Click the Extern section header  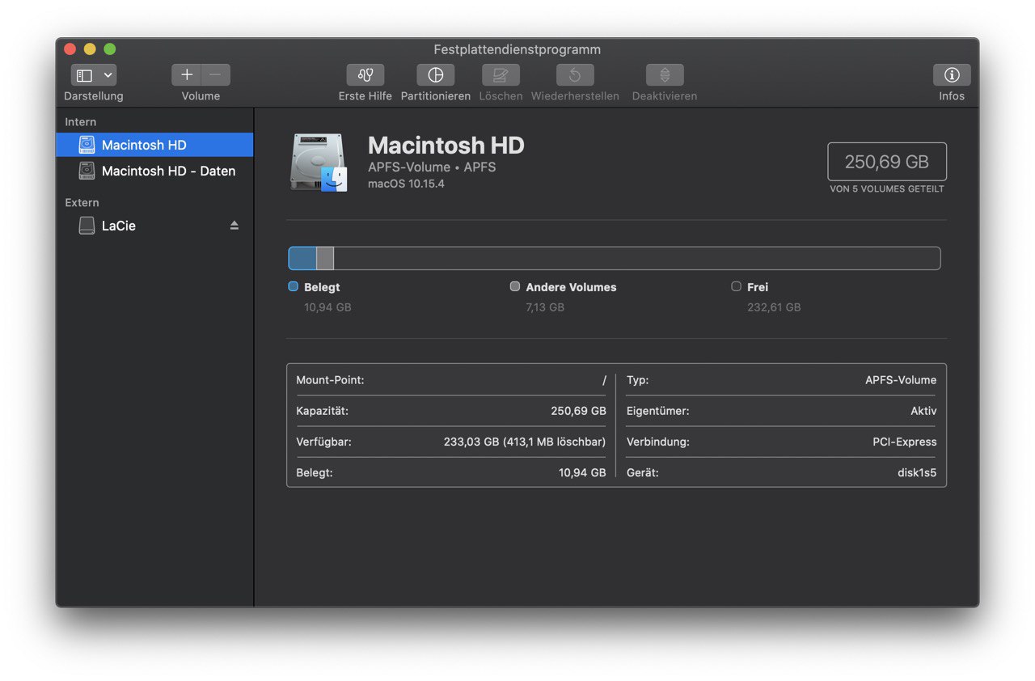(82, 203)
